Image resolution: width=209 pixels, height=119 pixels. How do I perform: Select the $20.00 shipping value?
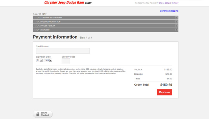coord(169,74)
